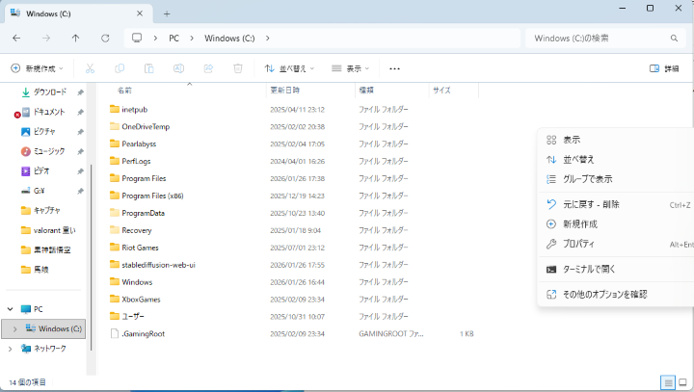Switch to details view in status bar
This screenshot has height=392, width=694.
coord(667,382)
